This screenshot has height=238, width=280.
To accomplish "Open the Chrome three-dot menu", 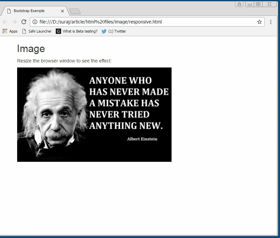I will (x=271, y=22).
